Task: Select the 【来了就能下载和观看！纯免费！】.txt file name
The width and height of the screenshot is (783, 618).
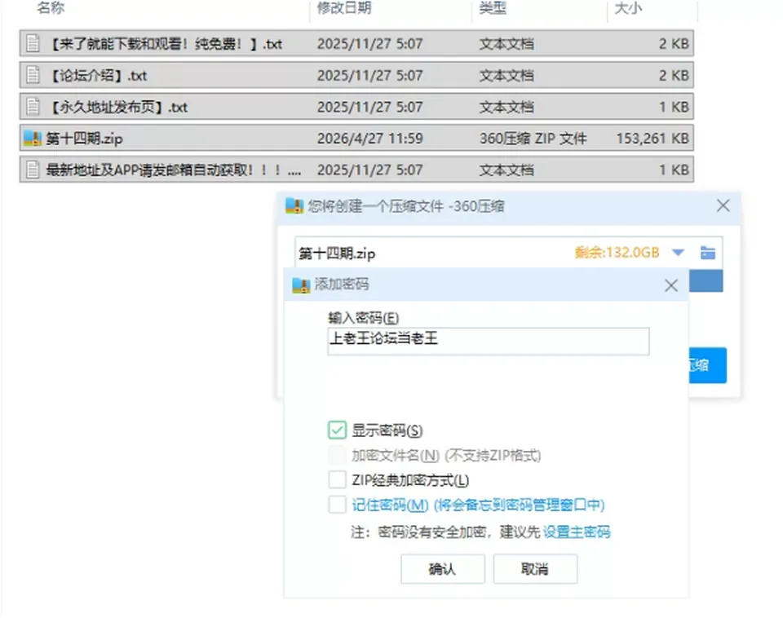Action: [x=166, y=44]
